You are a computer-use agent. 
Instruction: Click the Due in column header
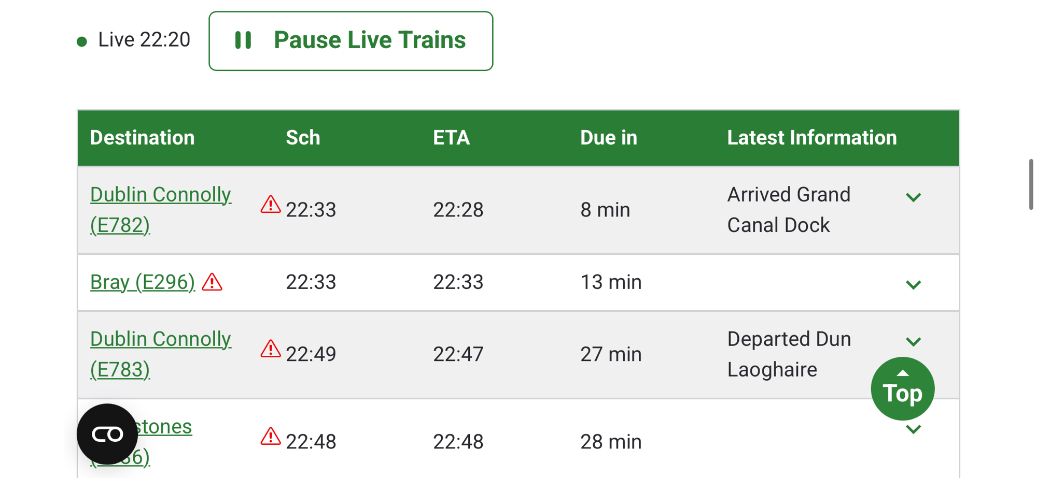pyautogui.click(x=608, y=138)
